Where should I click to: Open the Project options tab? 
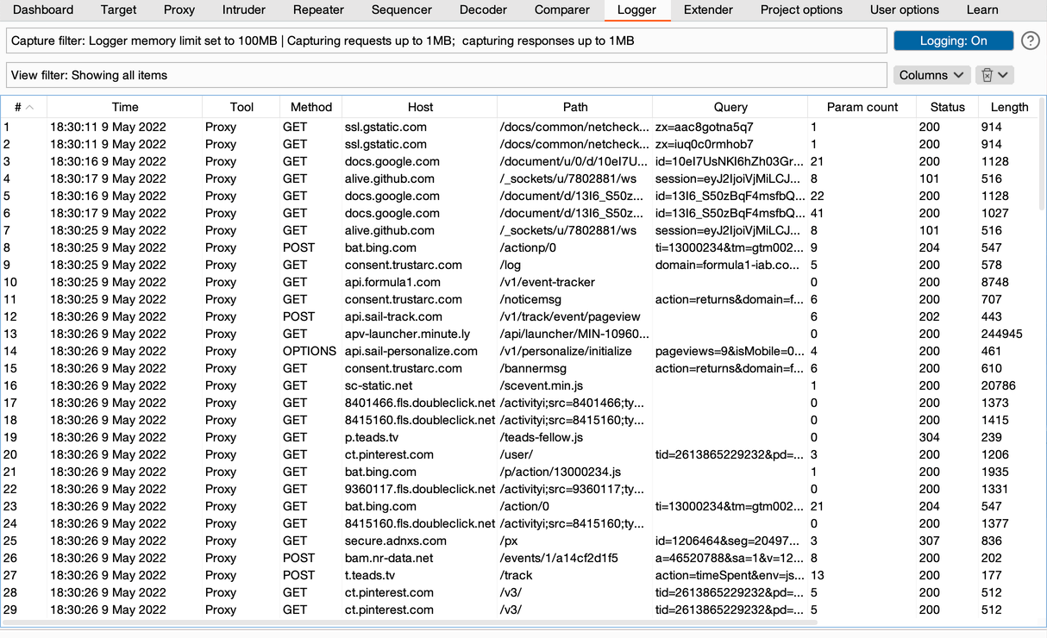click(801, 10)
